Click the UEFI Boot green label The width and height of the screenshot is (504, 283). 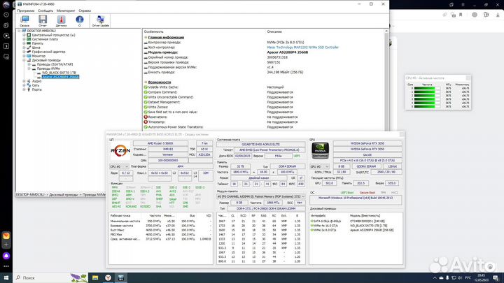[x=346, y=193]
